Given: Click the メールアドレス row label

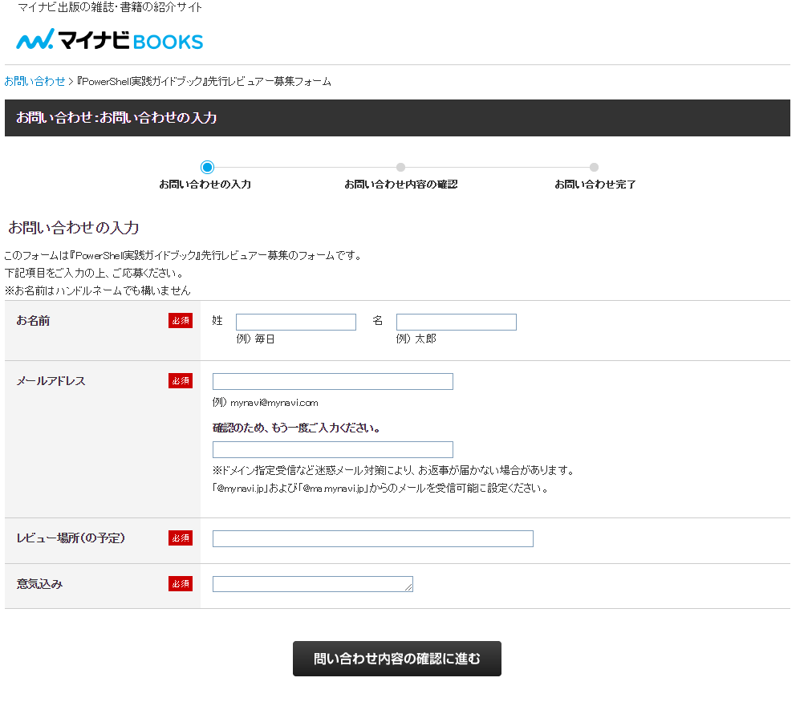Looking at the screenshot, I should click(51, 380).
